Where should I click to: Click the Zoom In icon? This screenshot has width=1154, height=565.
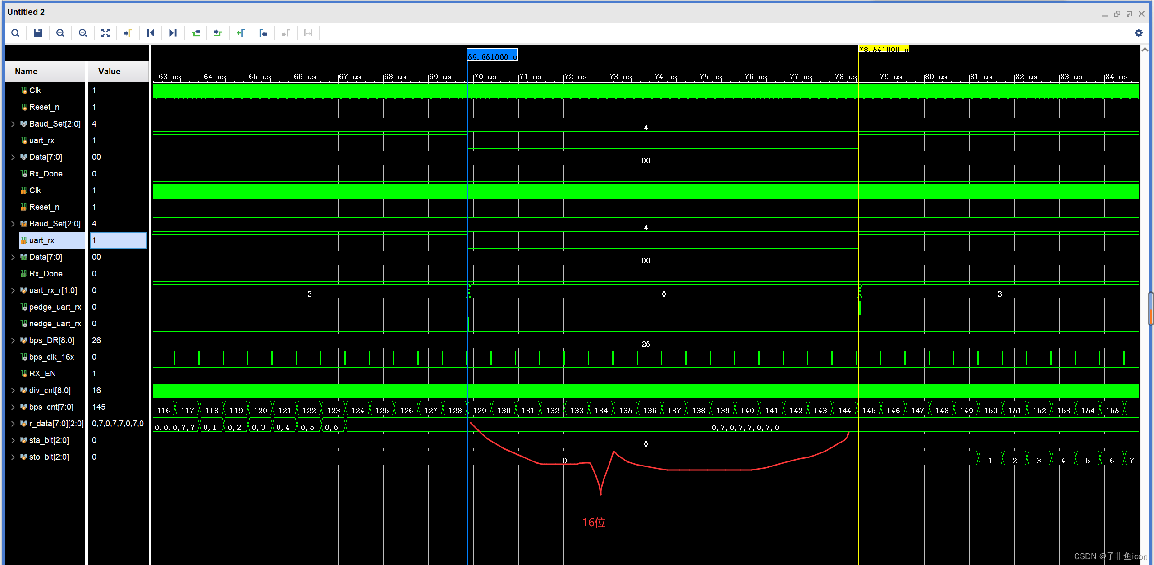tap(60, 33)
